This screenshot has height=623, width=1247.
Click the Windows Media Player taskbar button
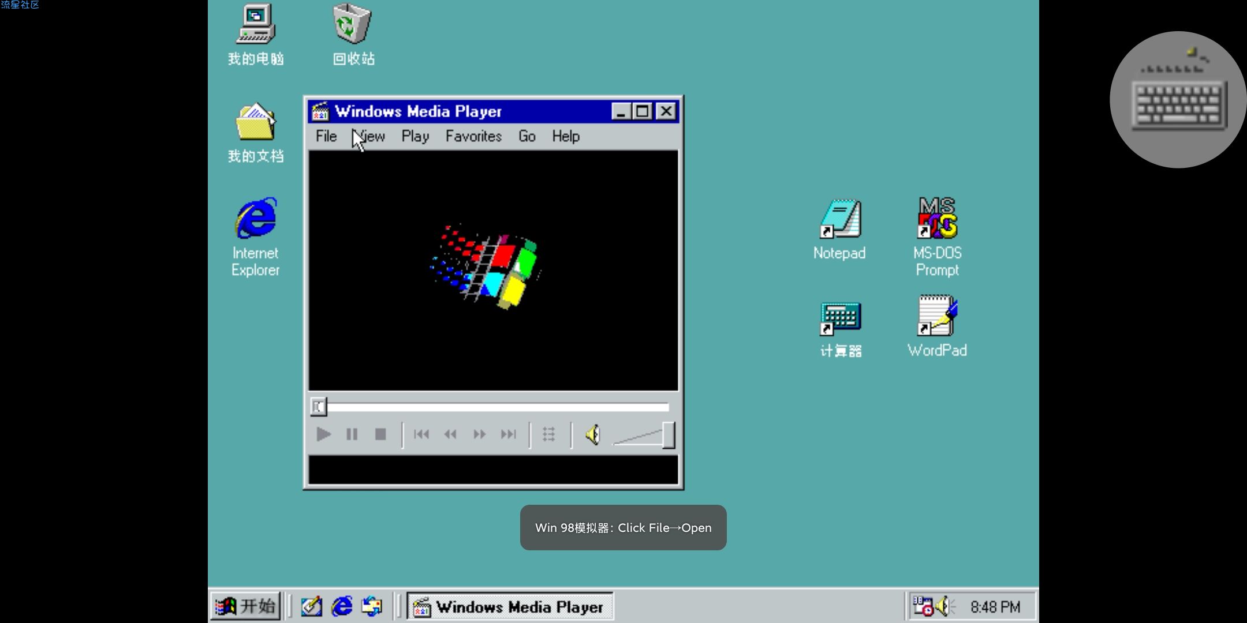(510, 607)
